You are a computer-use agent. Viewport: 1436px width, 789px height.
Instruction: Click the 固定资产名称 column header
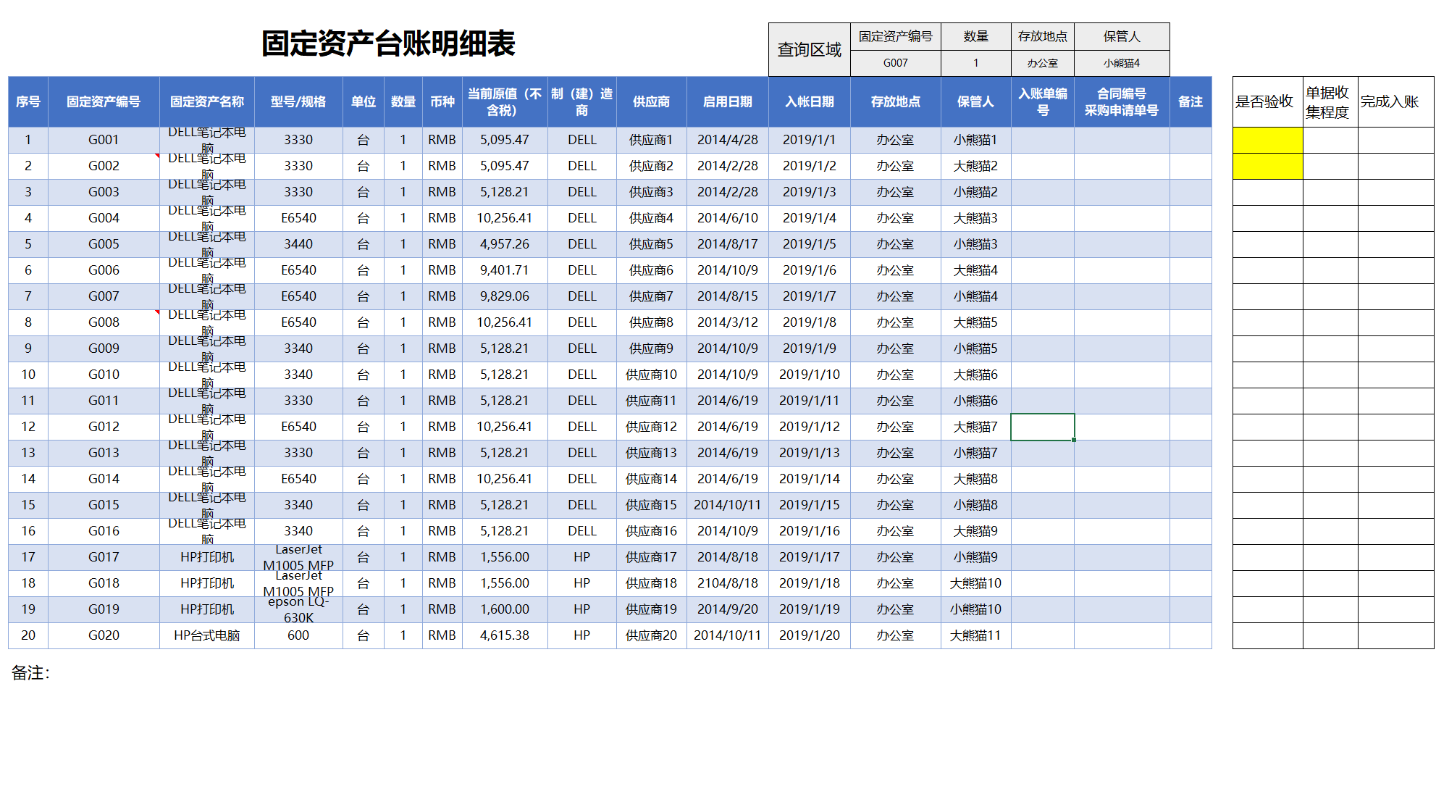(x=207, y=101)
